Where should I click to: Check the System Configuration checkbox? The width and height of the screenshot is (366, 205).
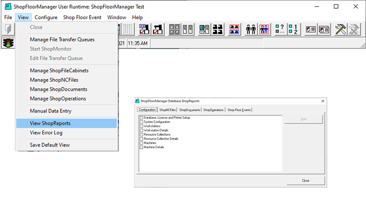141,122
